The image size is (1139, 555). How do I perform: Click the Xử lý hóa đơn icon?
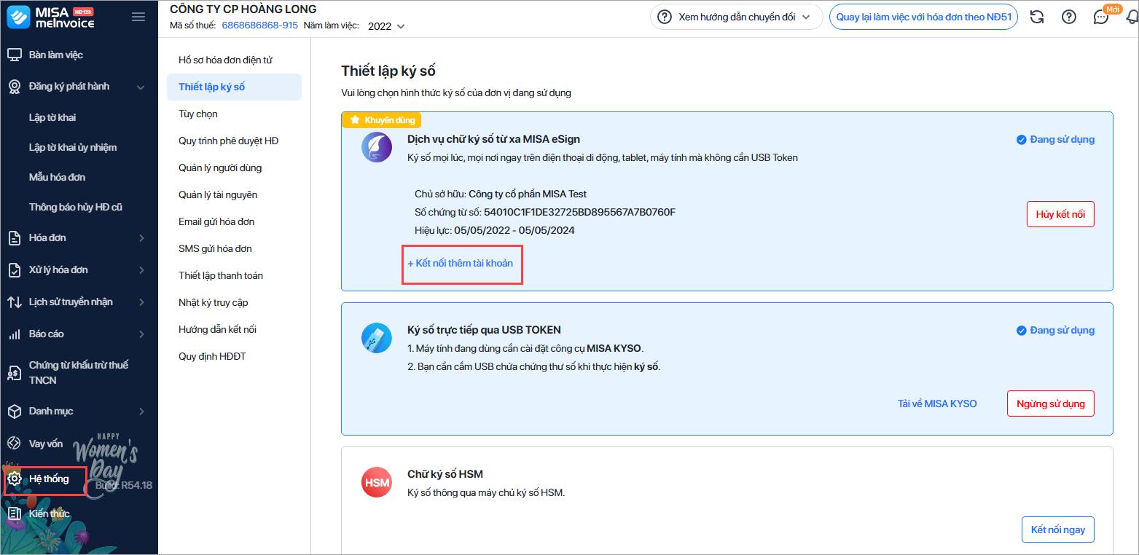pos(15,270)
